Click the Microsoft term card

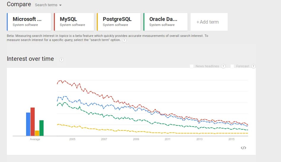pyautogui.click(x=29, y=22)
